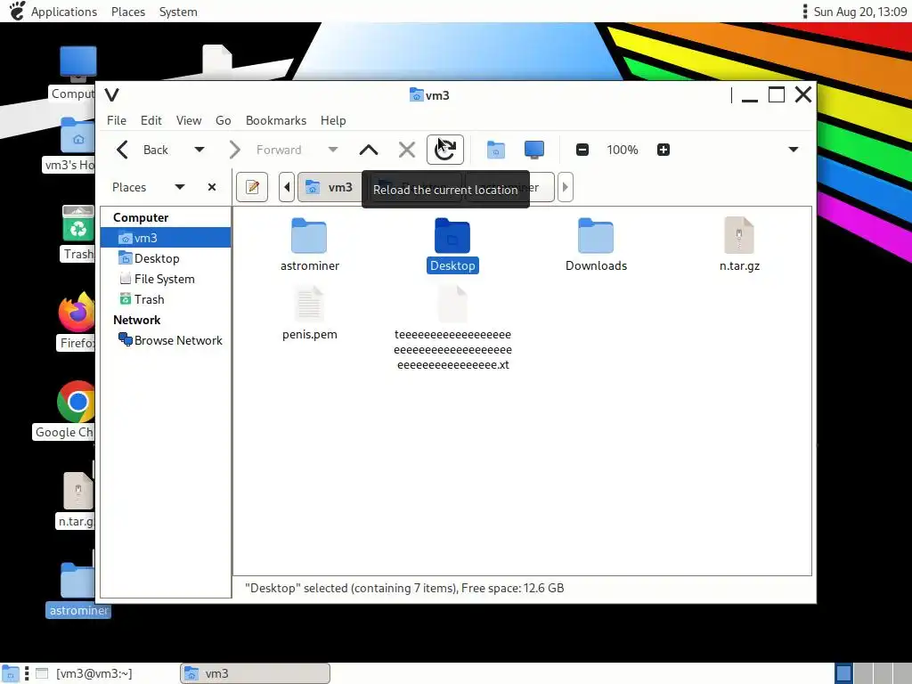Close the Places sidebar pane
The image size is (912, 684).
coord(212,187)
